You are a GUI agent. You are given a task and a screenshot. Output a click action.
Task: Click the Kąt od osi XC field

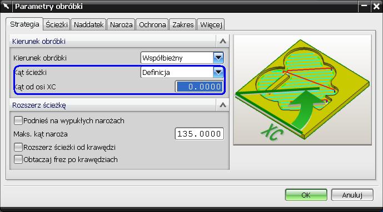click(200, 87)
